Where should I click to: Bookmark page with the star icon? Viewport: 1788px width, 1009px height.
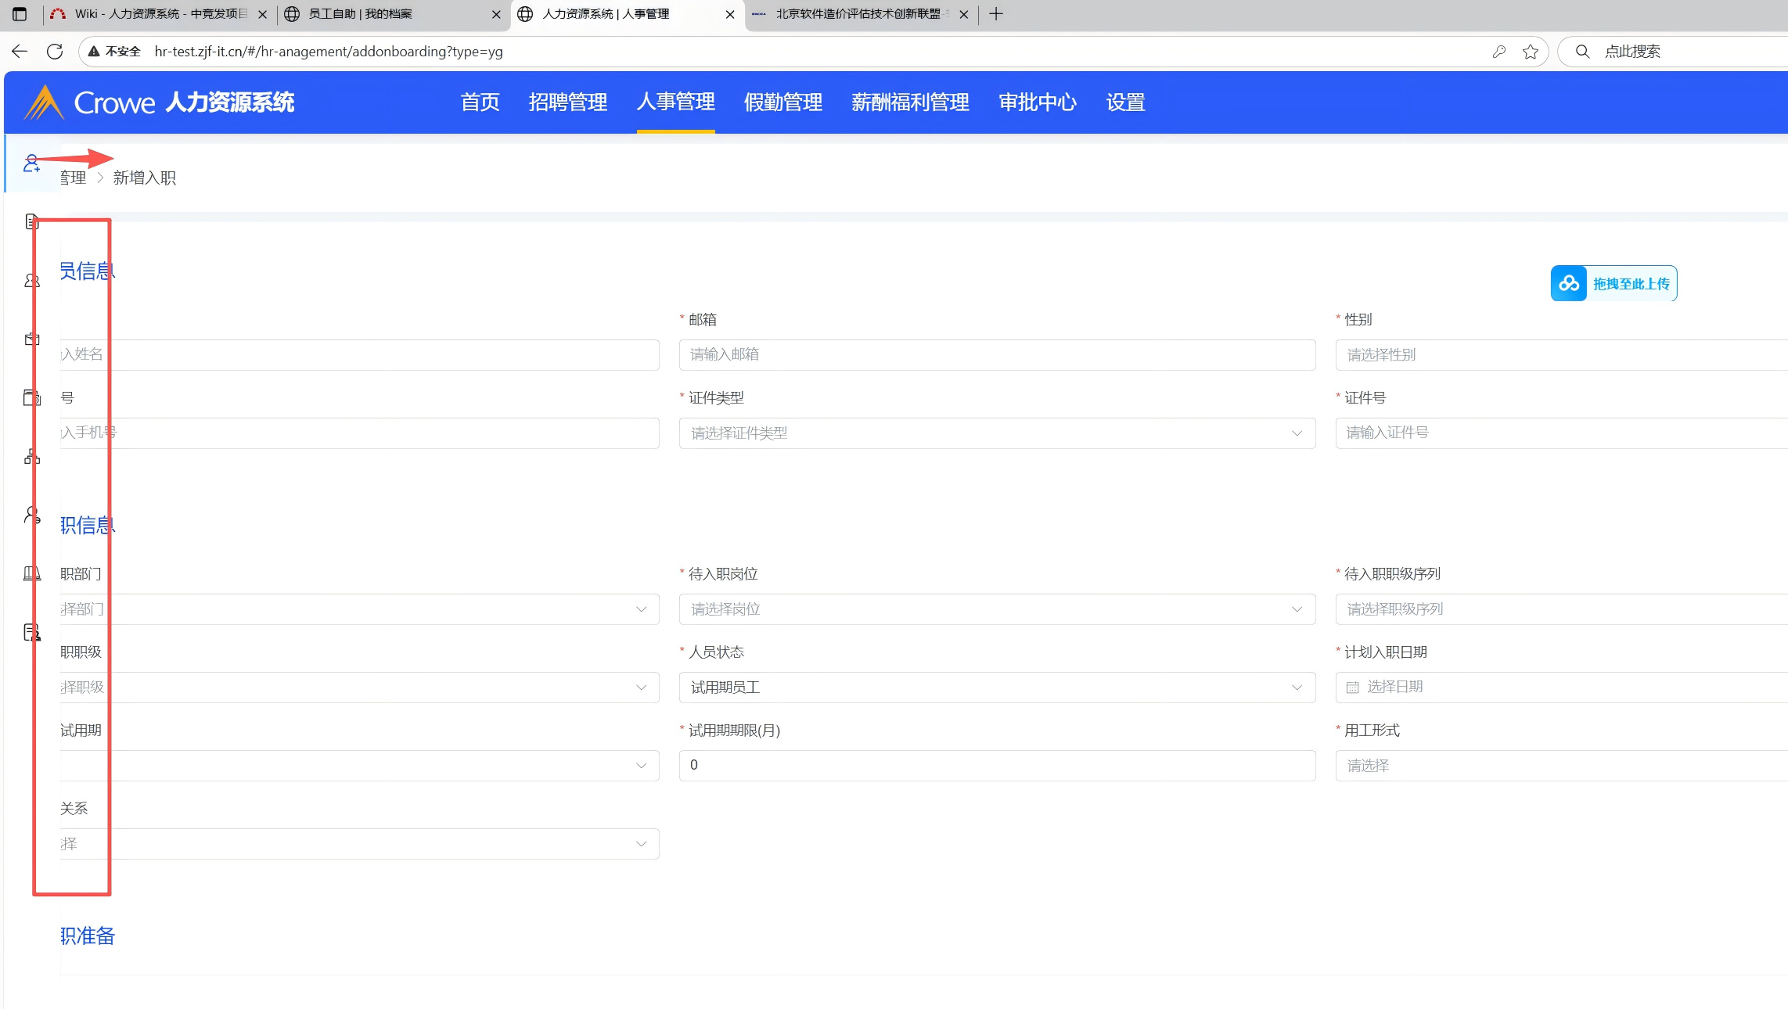(x=1530, y=52)
